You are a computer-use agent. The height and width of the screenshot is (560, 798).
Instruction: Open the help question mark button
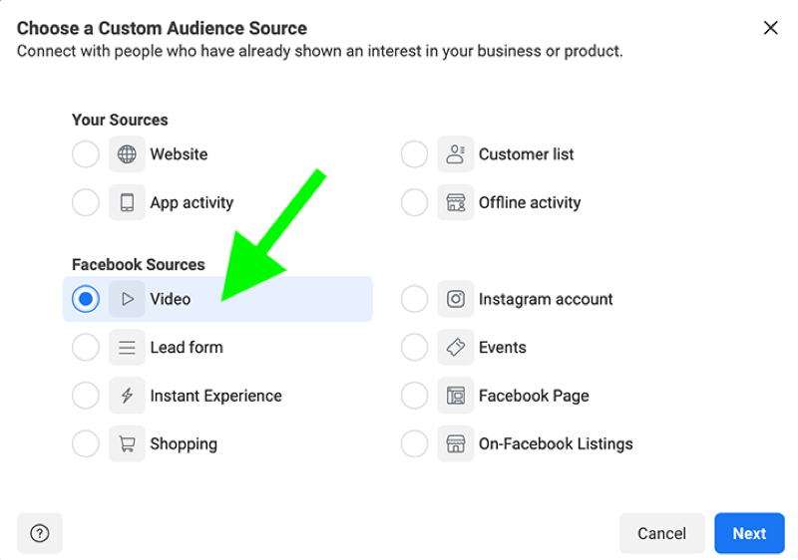point(40,533)
